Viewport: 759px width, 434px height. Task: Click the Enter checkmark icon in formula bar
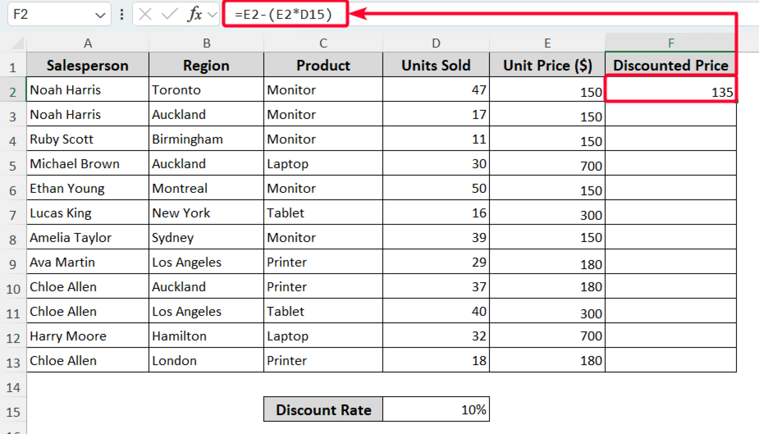(169, 14)
